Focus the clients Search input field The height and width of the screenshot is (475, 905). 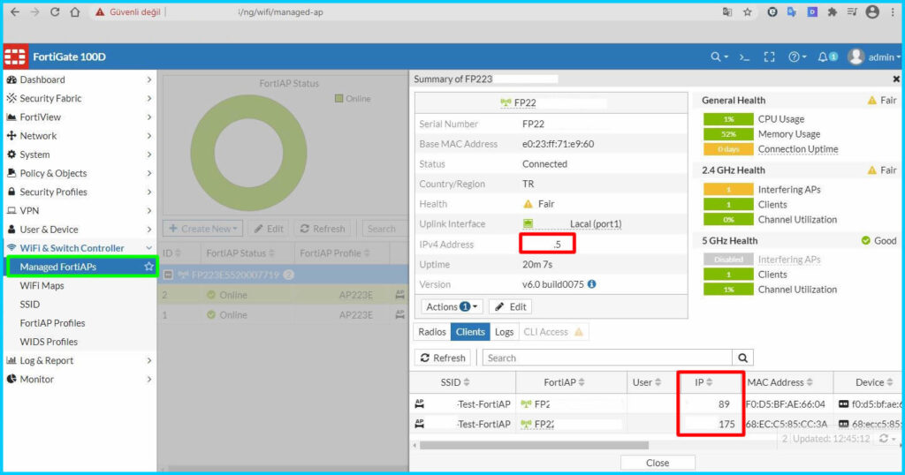click(x=607, y=358)
